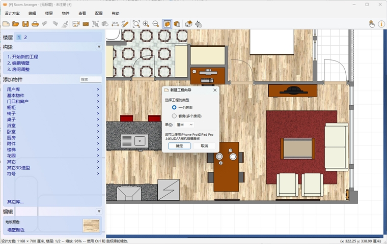Collapse the 编辑 panel arrow

pyautogui.click(x=99, y=211)
